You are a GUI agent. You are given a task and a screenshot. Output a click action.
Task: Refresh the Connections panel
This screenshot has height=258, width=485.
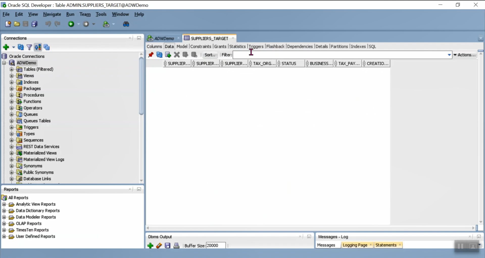click(x=21, y=47)
